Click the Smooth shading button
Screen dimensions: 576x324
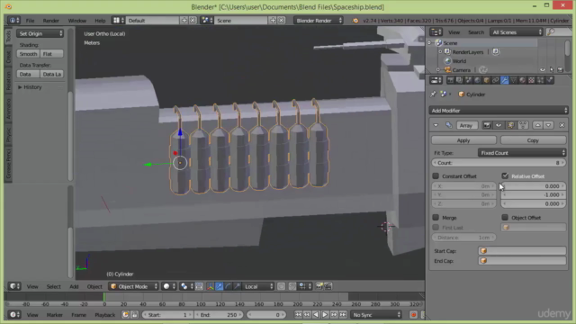pyautogui.click(x=28, y=54)
